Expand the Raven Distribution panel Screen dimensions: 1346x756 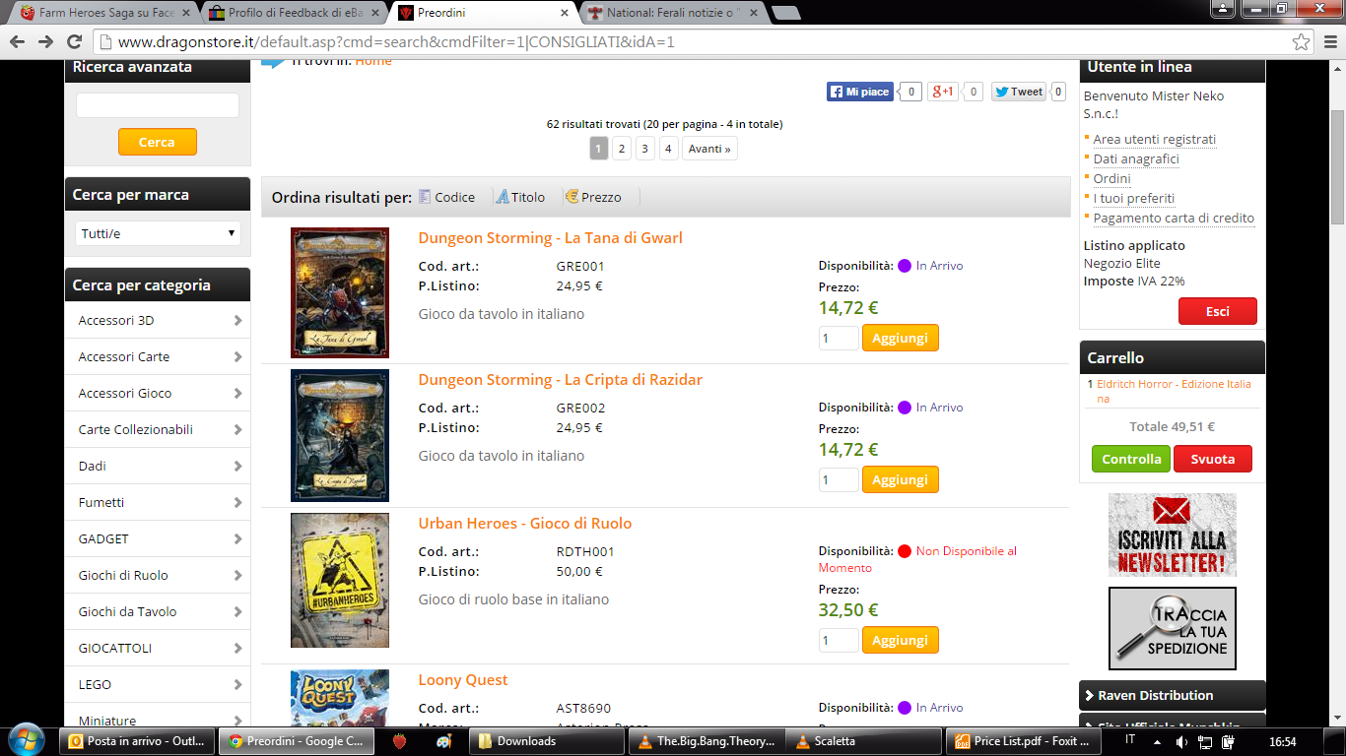[x=1172, y=695]
